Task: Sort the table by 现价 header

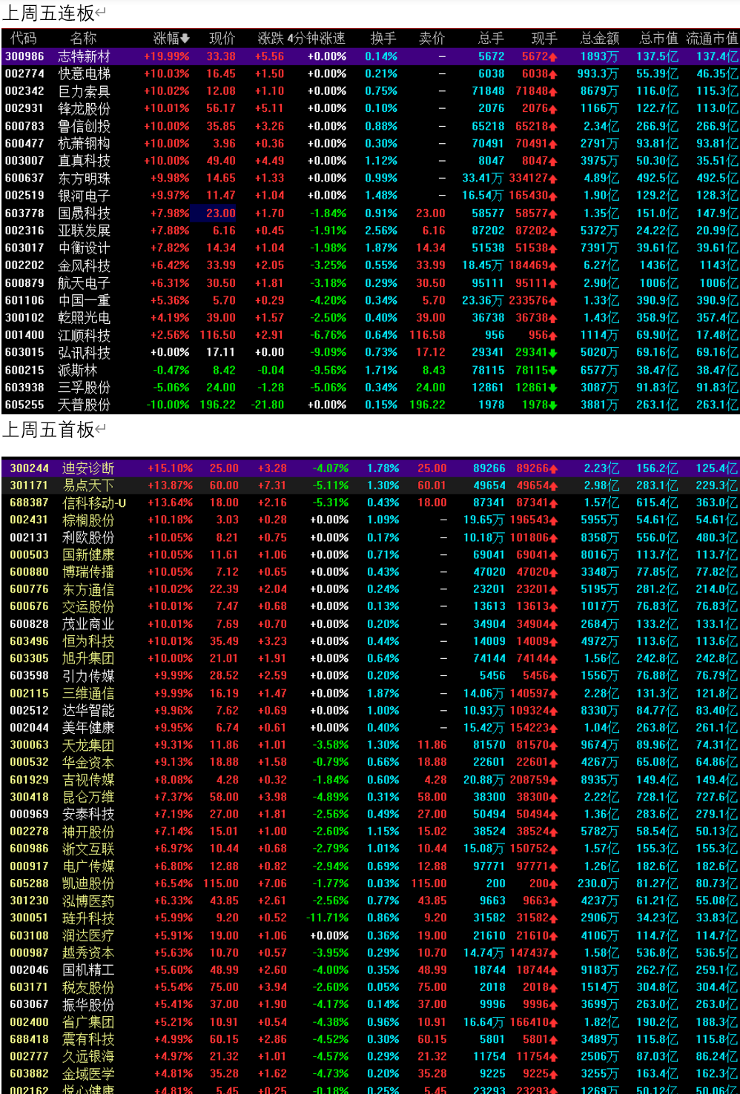Action: coord(222,38)
